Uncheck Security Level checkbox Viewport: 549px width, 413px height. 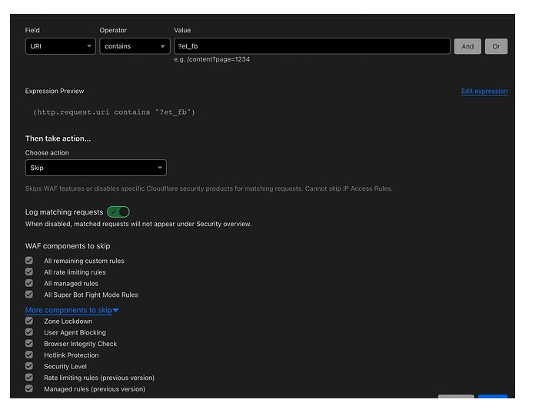coord(29,366)
